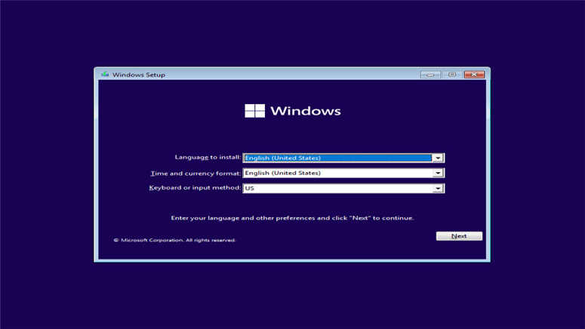Open Keyboard or input method dropdown arrow
Image resolution: width=585 pixels, height=329 pixels.
tap(438, 189)
